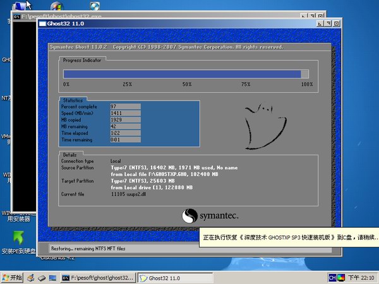The width and height of the screenshot is (379, 284).
Task: Click the Time elapsed value 1:22
Action: (x=126, y=133)
